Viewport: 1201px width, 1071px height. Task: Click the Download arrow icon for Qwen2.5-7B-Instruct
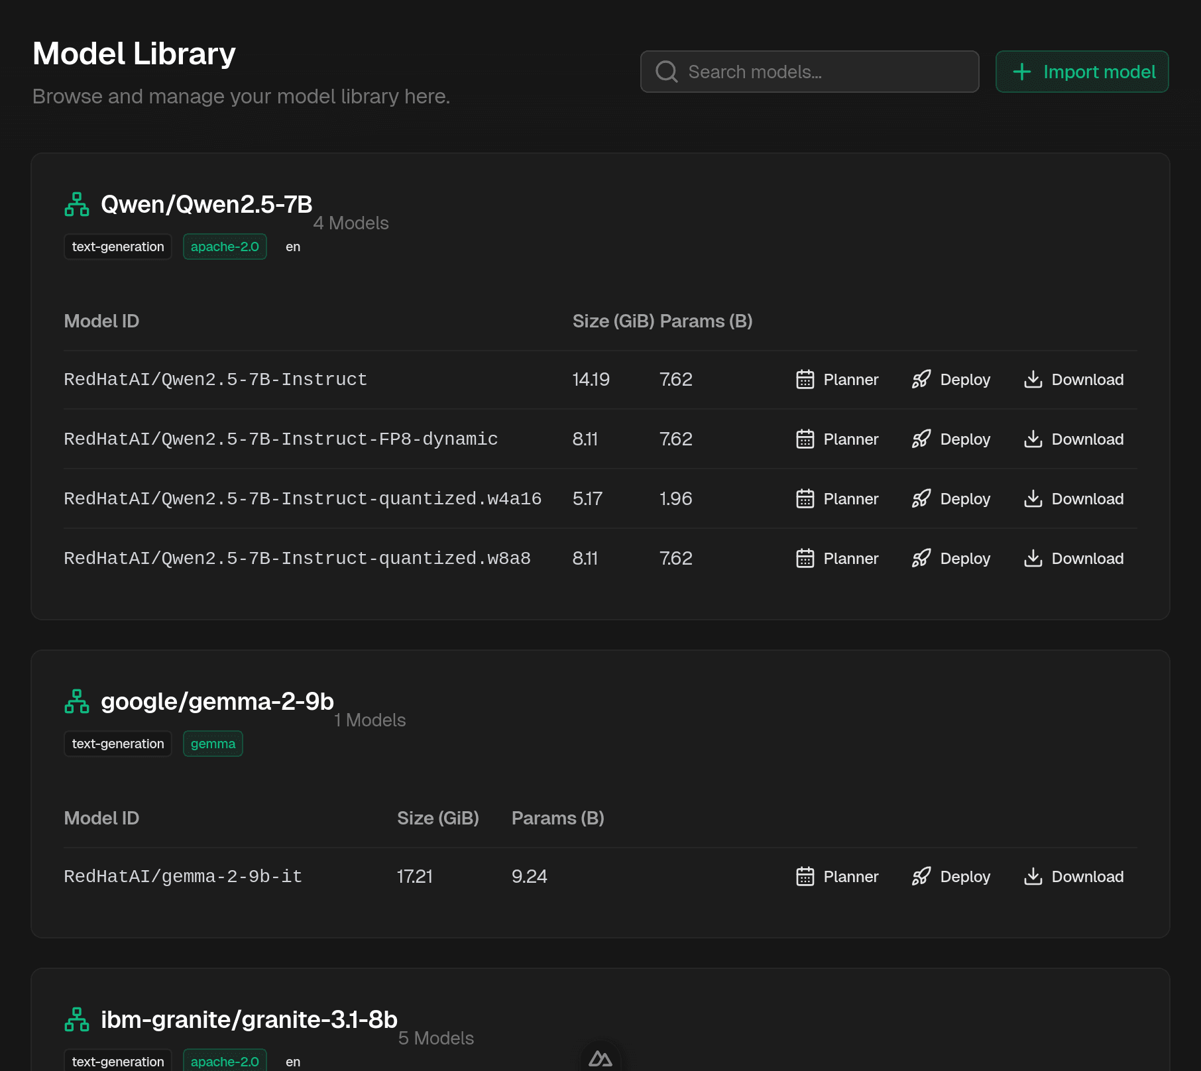click(1033, 379)
